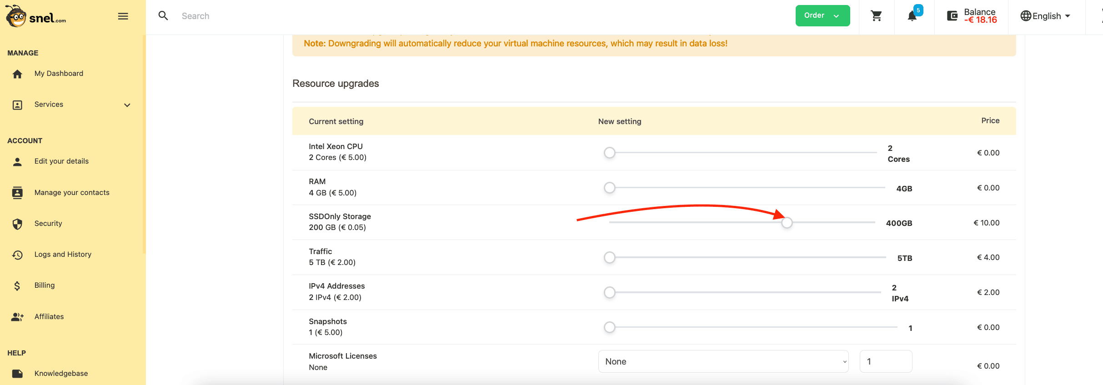
Task: Click the Logs and History clock icon
Action: (17, 255)
